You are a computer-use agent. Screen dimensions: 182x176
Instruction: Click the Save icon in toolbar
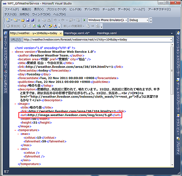click(x=28, y=20)
